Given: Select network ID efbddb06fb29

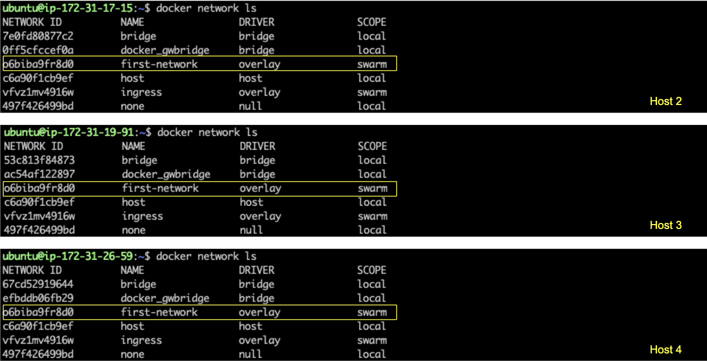Looking at the screenshot, I should point(38,298).
